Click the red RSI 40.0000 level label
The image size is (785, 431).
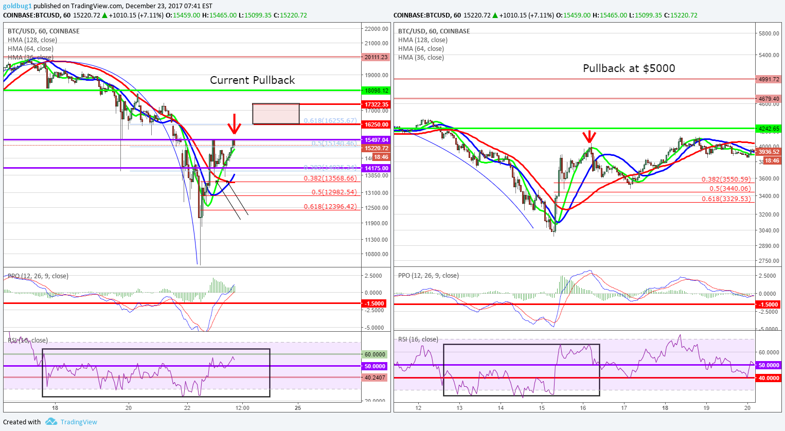769,378
